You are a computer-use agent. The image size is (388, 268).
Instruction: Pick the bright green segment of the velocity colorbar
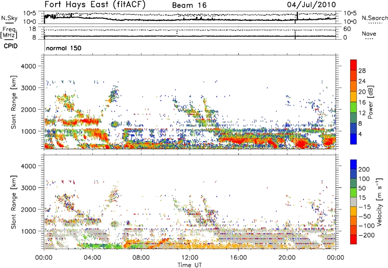[x=354, y=192]
